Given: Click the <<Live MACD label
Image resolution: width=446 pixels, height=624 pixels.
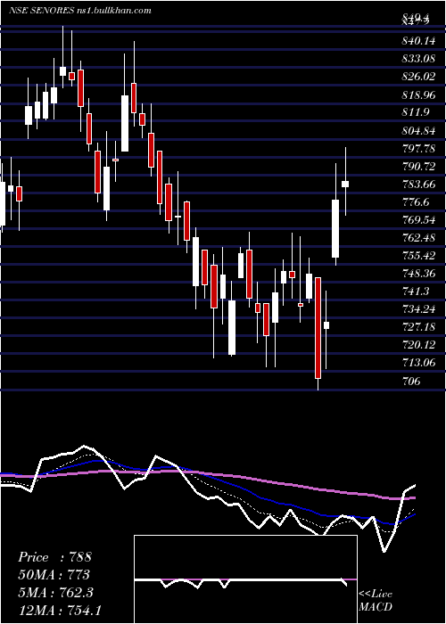Looking at the screenshot, I should (376, 600).
